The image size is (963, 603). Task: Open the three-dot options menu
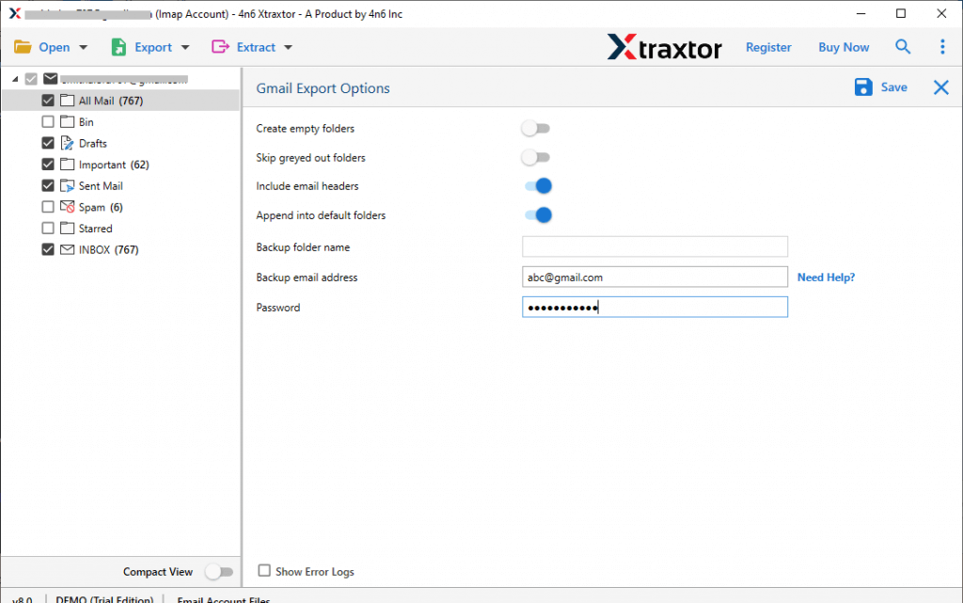click(942, 46)
